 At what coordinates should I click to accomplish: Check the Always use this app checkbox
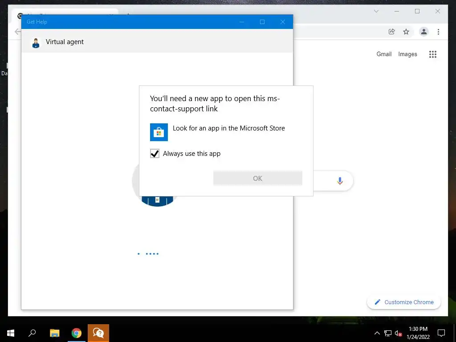tap(155, 154)
